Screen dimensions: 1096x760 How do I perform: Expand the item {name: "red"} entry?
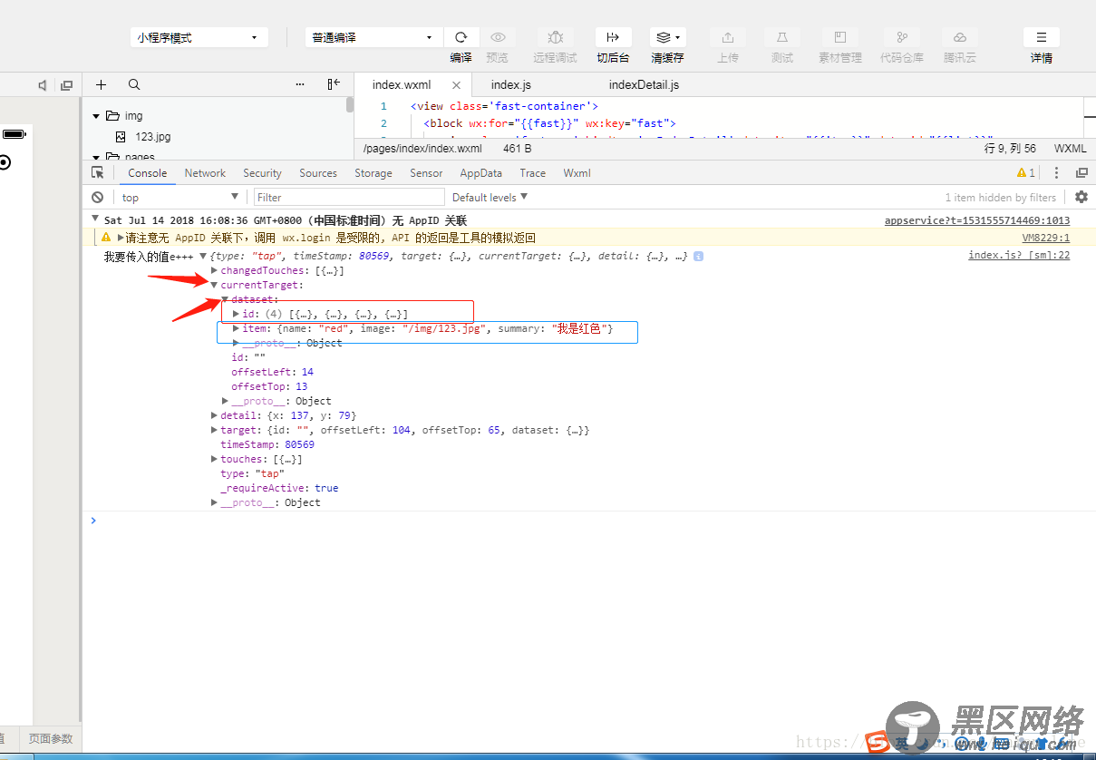[237, 328]
